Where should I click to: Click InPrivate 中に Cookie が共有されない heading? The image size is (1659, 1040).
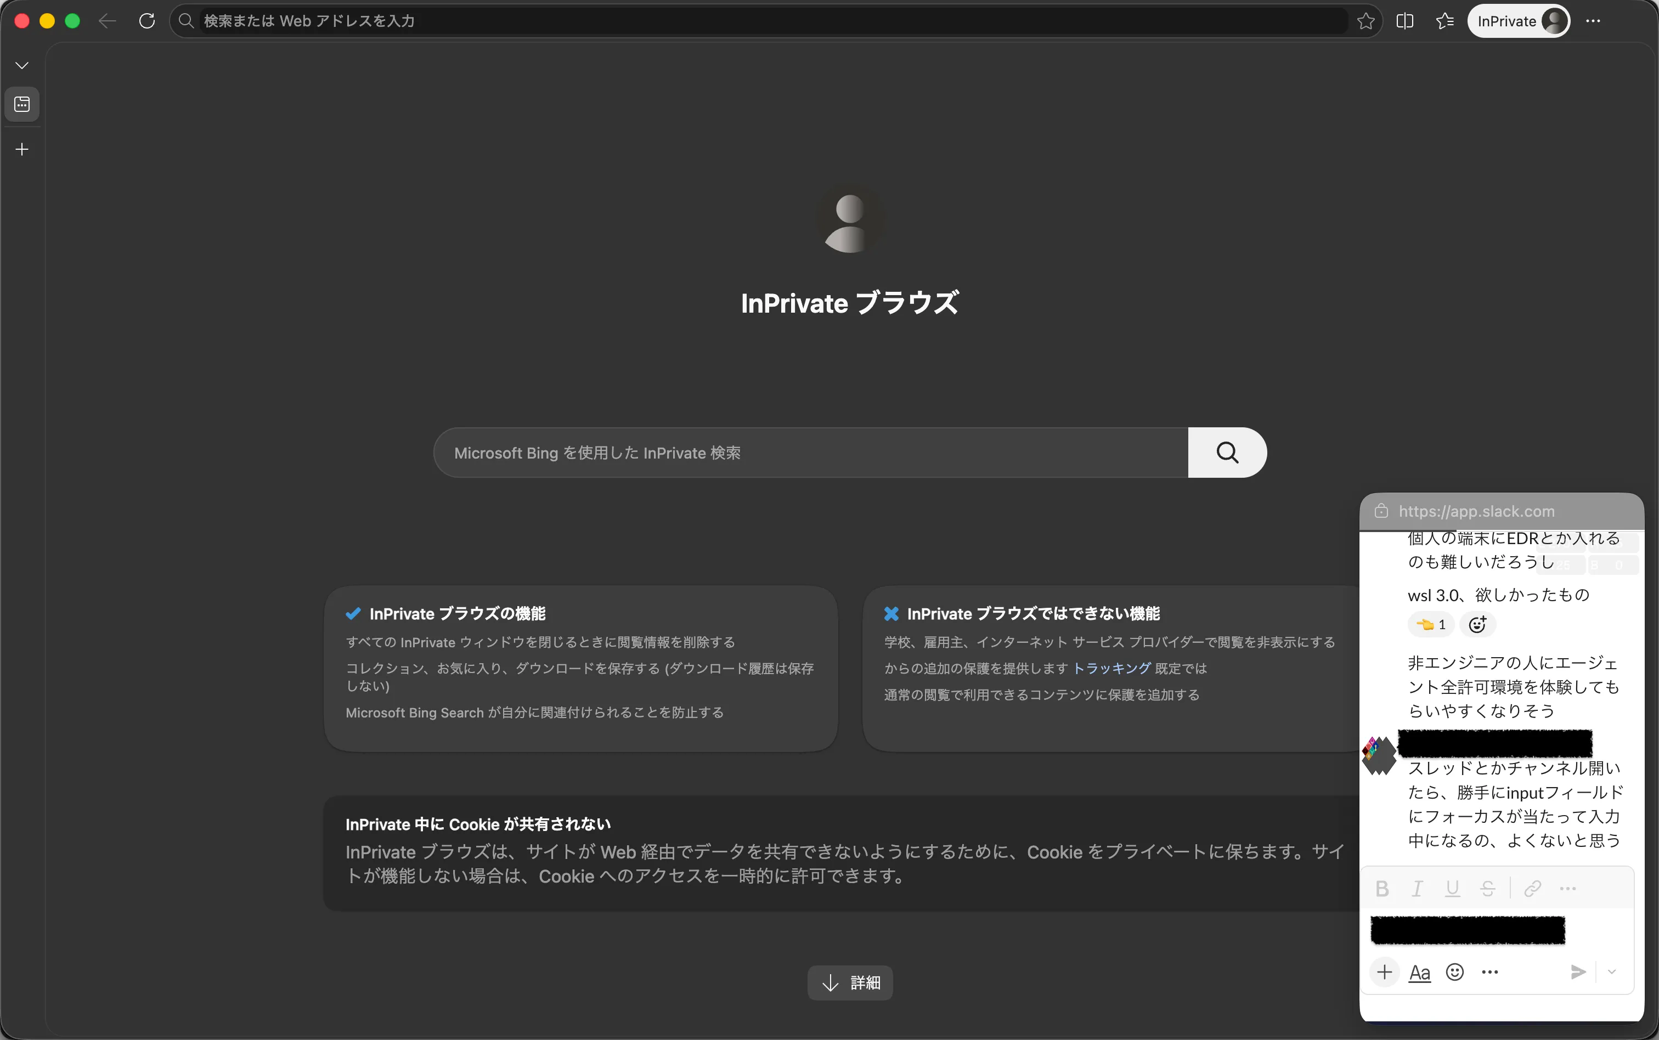click(x=478, y=824)
